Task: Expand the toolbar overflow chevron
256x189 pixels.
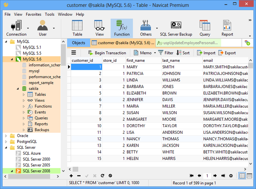Action: pos(250,20)
